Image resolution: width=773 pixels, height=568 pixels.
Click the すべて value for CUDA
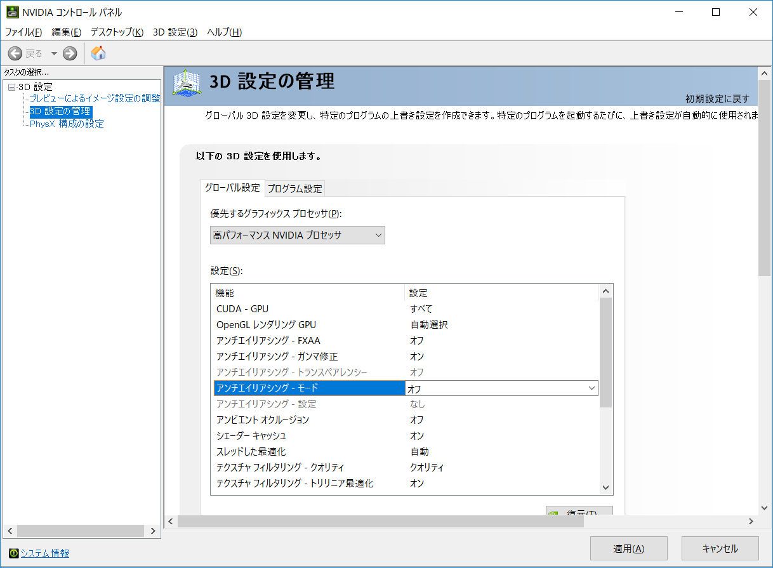[x=421, y=309]
